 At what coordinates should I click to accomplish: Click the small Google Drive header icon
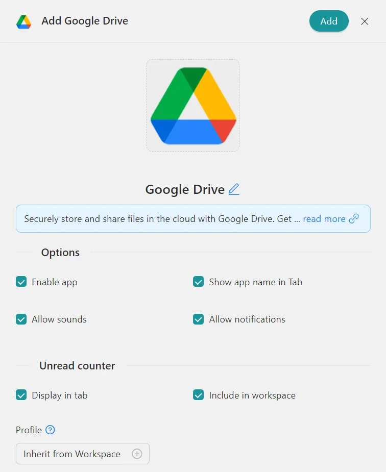click(23, 21)
